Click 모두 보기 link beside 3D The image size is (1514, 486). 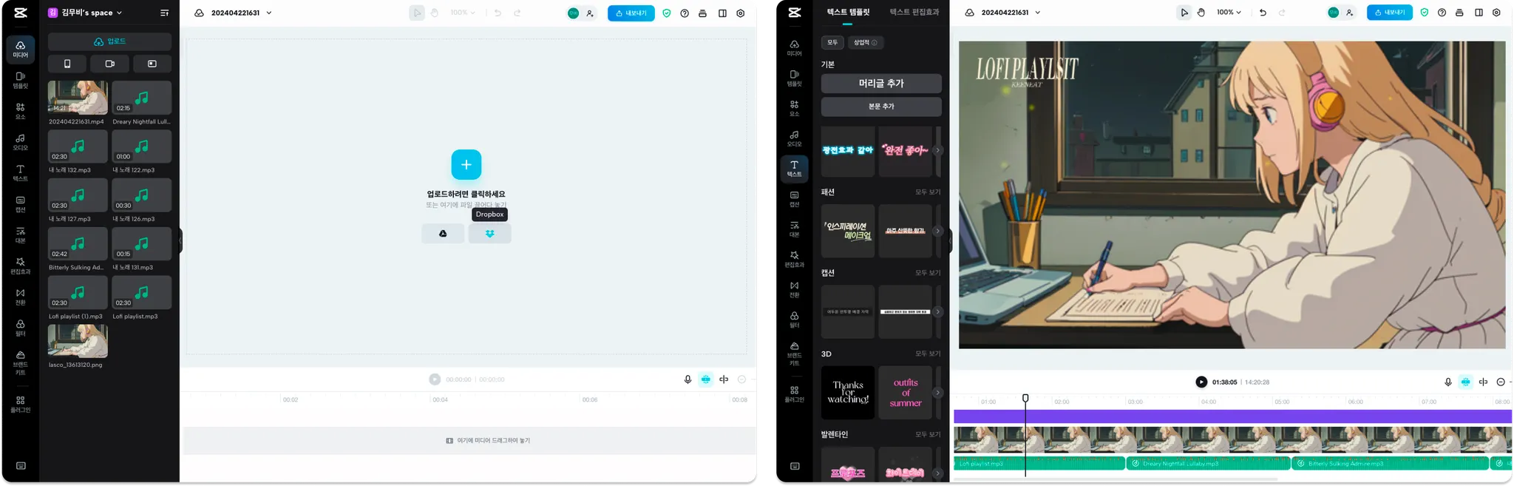[928, 354]
